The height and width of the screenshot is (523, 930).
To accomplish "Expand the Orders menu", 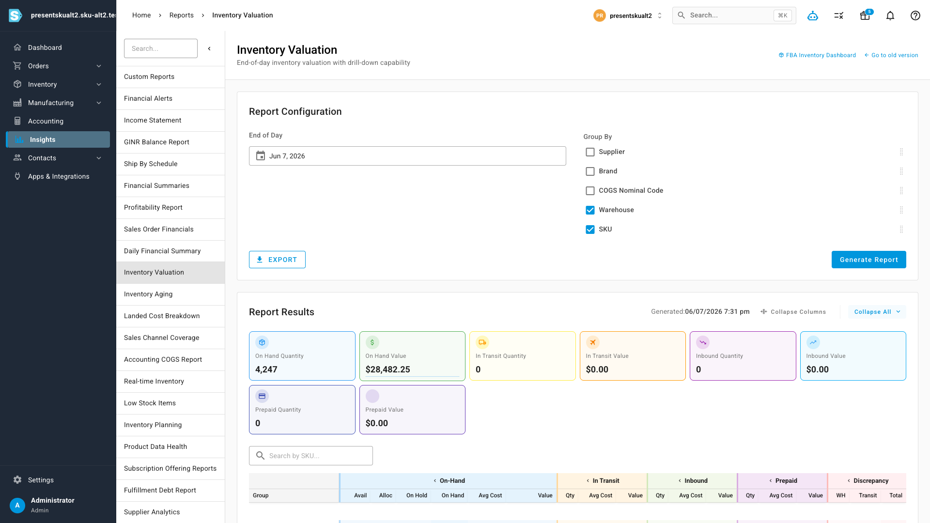I will click(x=58, y=66).
